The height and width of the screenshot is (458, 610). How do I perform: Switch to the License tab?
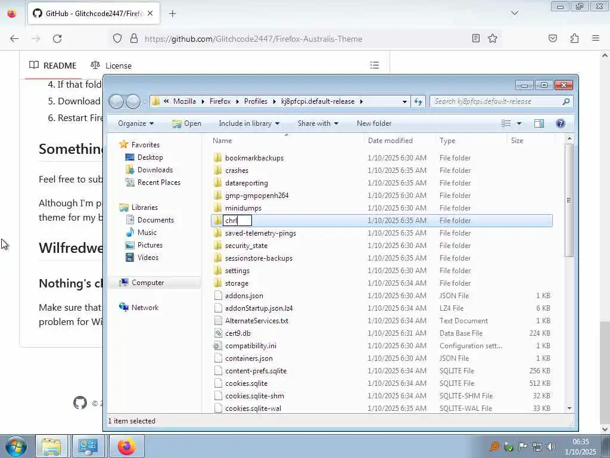point(111,66)
